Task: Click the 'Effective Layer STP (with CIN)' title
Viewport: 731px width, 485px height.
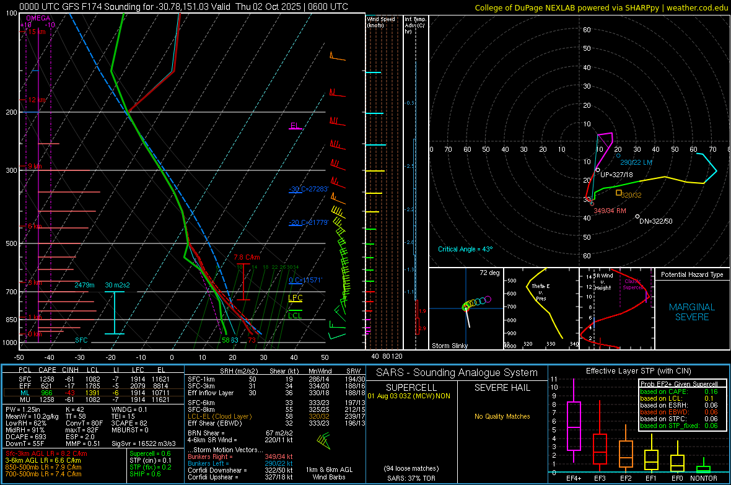Action: pos(638,371)
